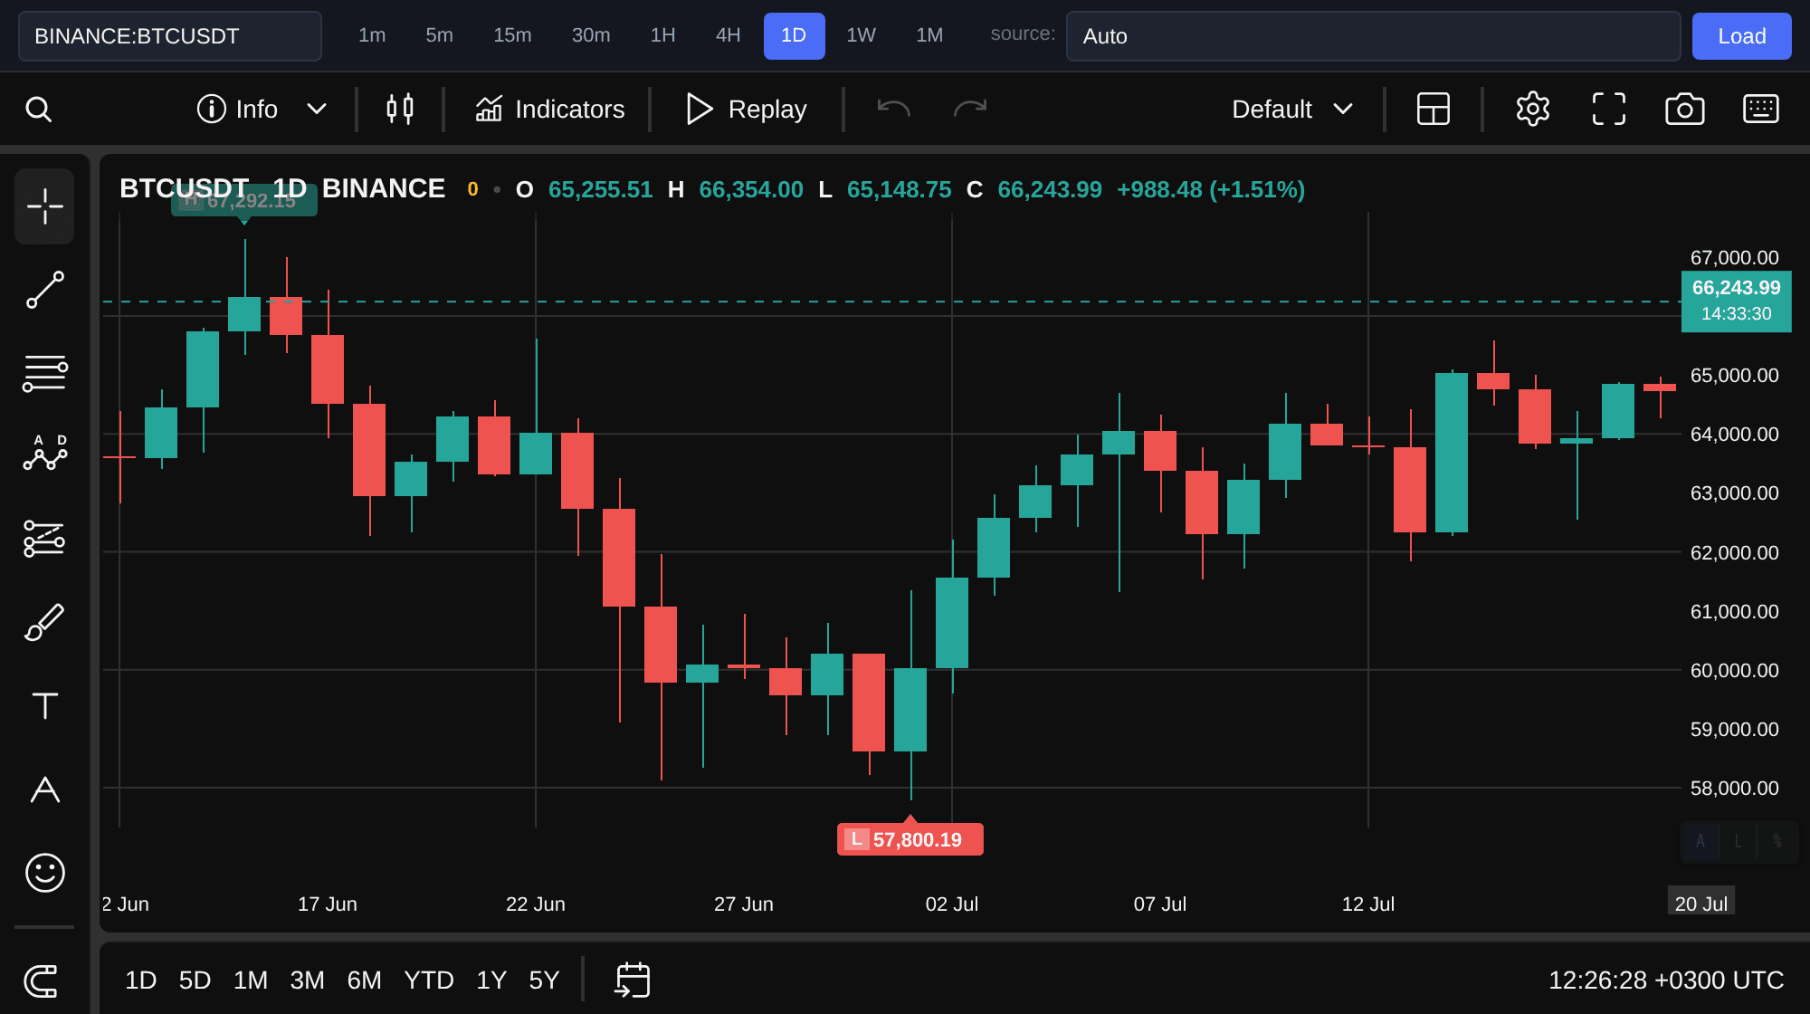Set date range to 5Y
This screenshot has height=1014, width=1810.
coord(544,981)
